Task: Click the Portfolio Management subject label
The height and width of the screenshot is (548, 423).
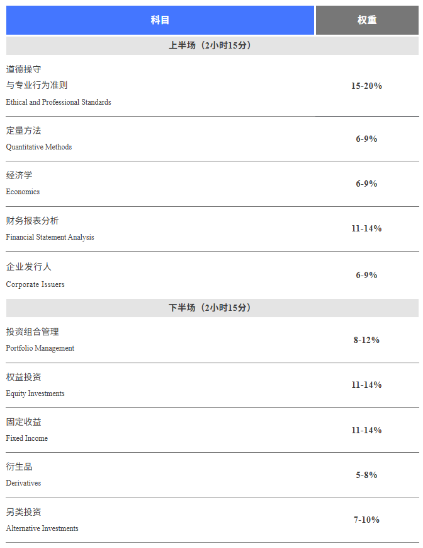Action: point(40,348)
